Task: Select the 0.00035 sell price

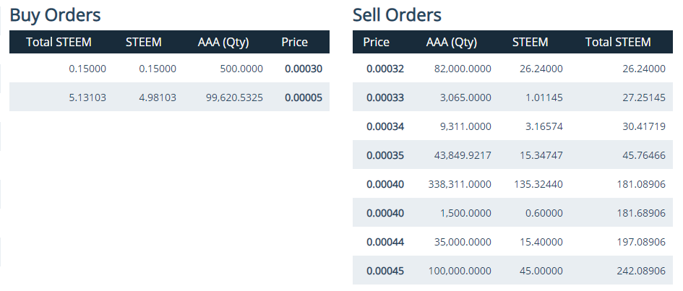Action: [x=385, y=155]
